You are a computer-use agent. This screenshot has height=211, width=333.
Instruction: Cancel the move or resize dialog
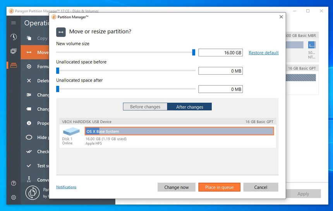[261, 187]
